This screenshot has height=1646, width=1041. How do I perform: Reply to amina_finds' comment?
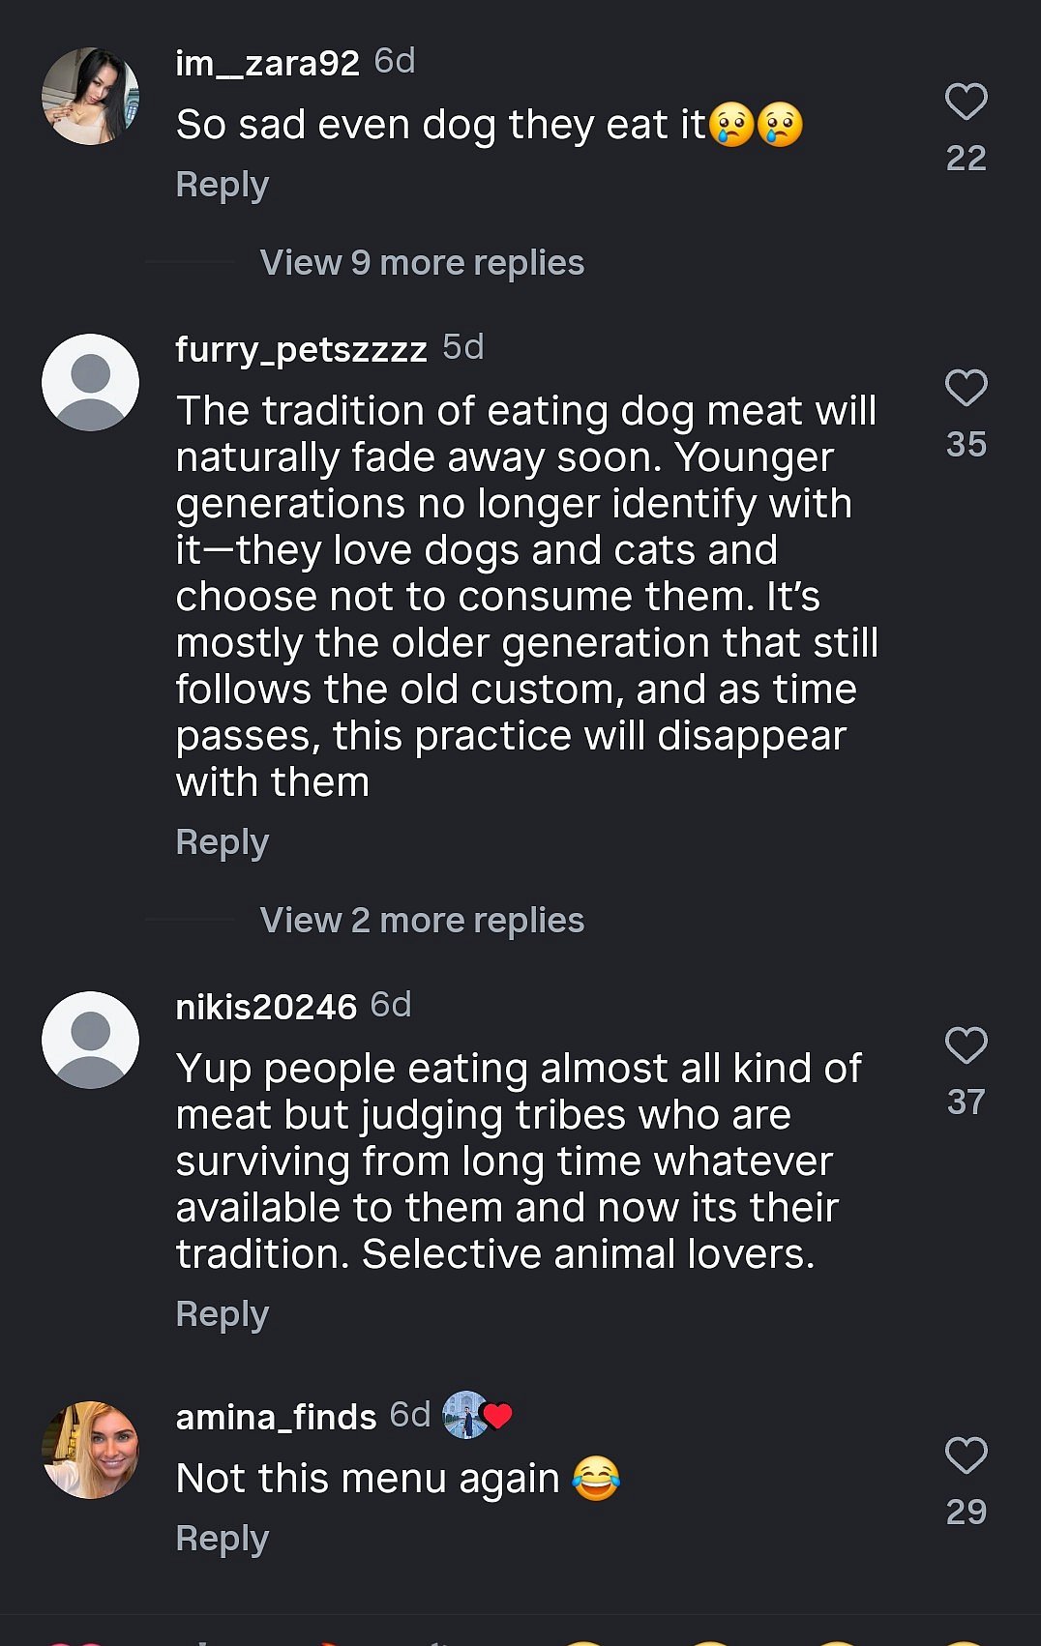pos(222,1539)
